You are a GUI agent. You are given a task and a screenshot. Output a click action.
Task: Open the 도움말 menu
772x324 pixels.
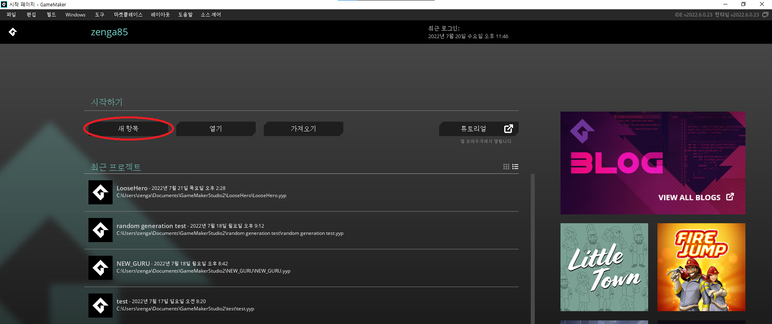point(185,14)
